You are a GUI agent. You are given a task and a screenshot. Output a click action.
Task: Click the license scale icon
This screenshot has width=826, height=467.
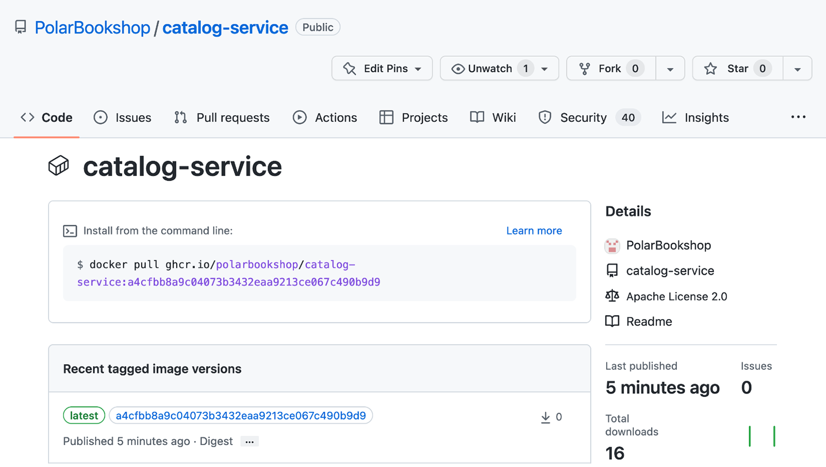click(612, 296)
